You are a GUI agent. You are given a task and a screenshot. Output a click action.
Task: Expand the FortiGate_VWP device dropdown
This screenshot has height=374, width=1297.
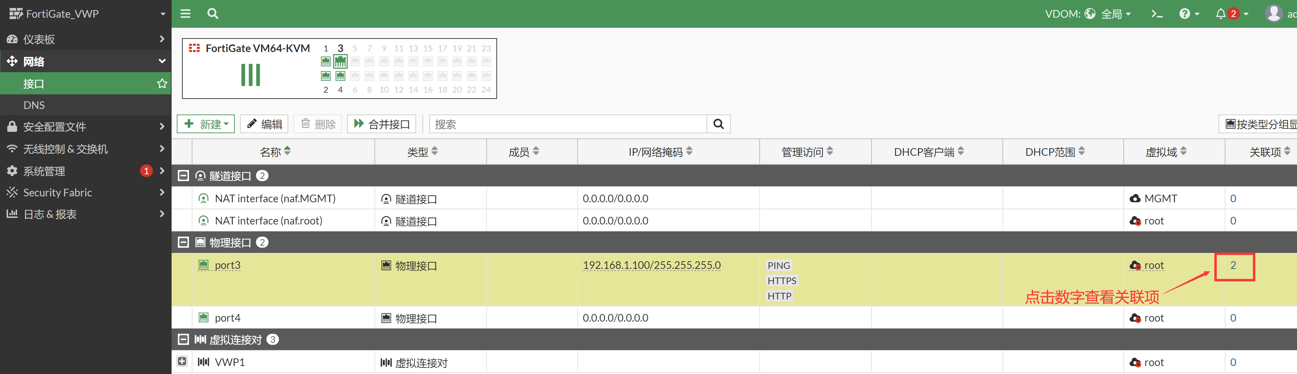click(162, 14)
